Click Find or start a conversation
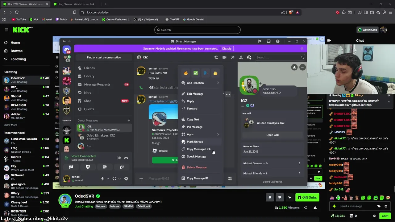The image size is (395, 222). 104,57
